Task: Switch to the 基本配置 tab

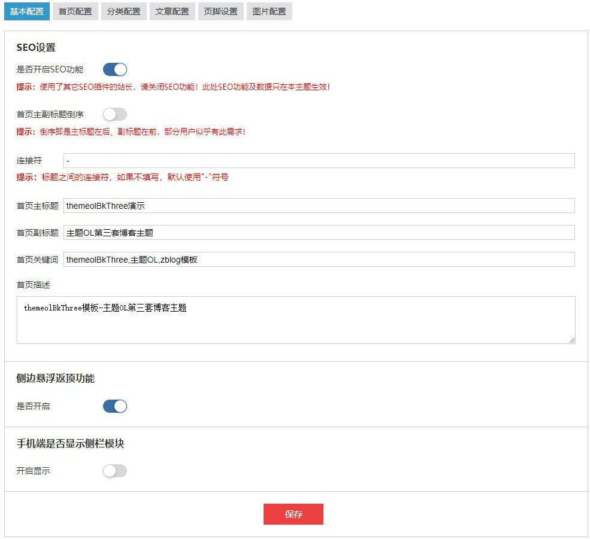Action: (x=27, y=11)
